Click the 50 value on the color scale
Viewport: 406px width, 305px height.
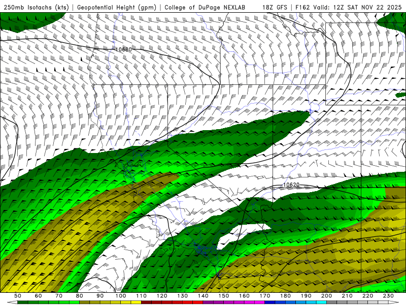[x=18, y=296]
